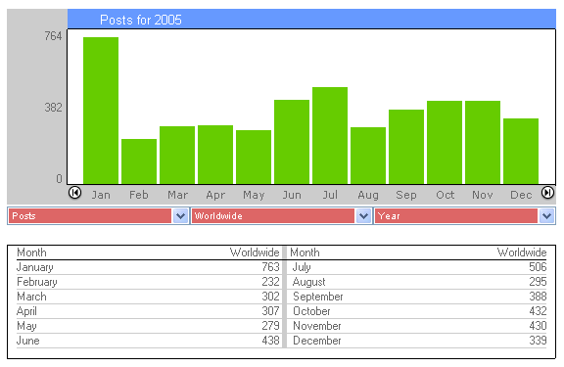Click the 382 y-axis value
Image resolution: width=564 pixels, height=367 pixels.
pos(53,108)
